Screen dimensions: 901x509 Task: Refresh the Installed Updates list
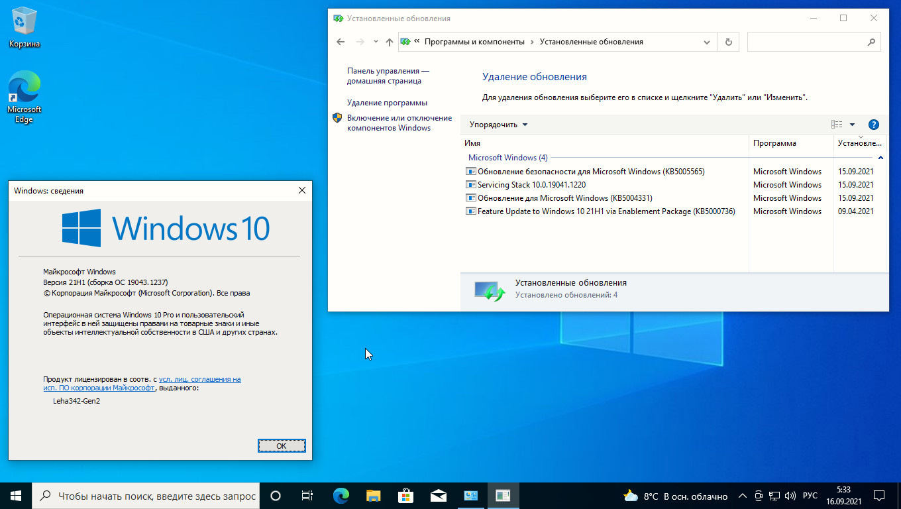[729, 42]
